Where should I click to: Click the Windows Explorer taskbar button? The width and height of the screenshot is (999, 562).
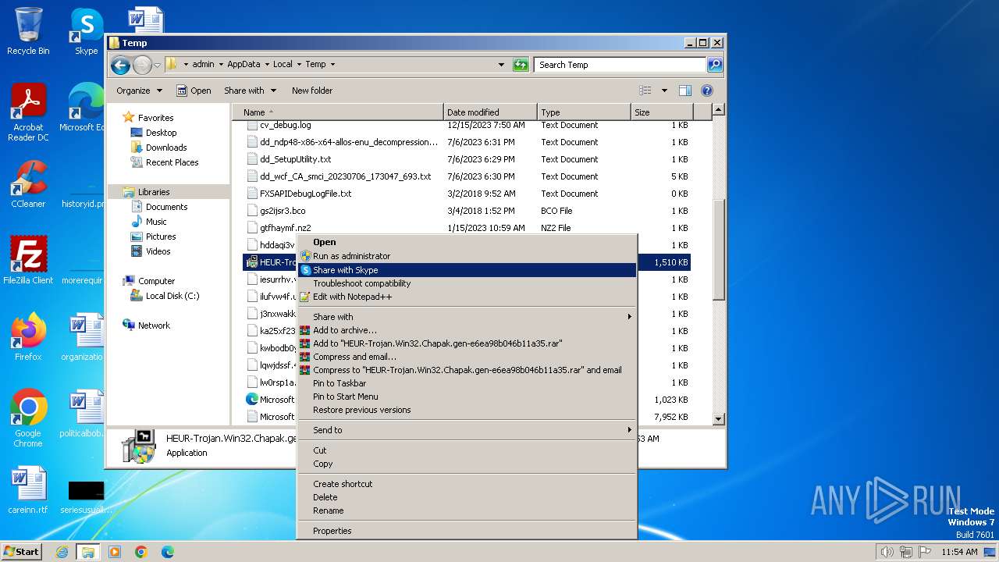tap(87, 552)
